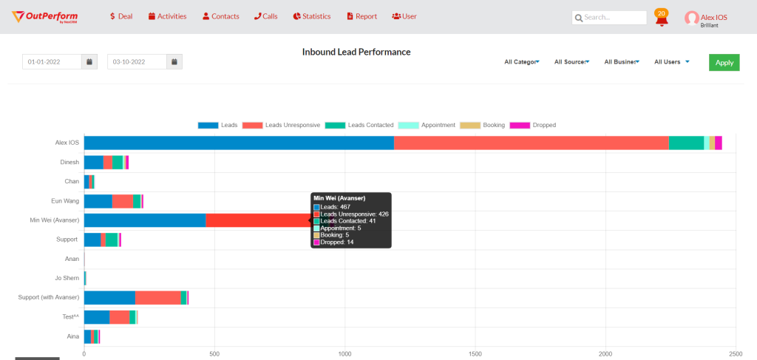
Task: Go to the Activities page
Action: click(167, 16)
